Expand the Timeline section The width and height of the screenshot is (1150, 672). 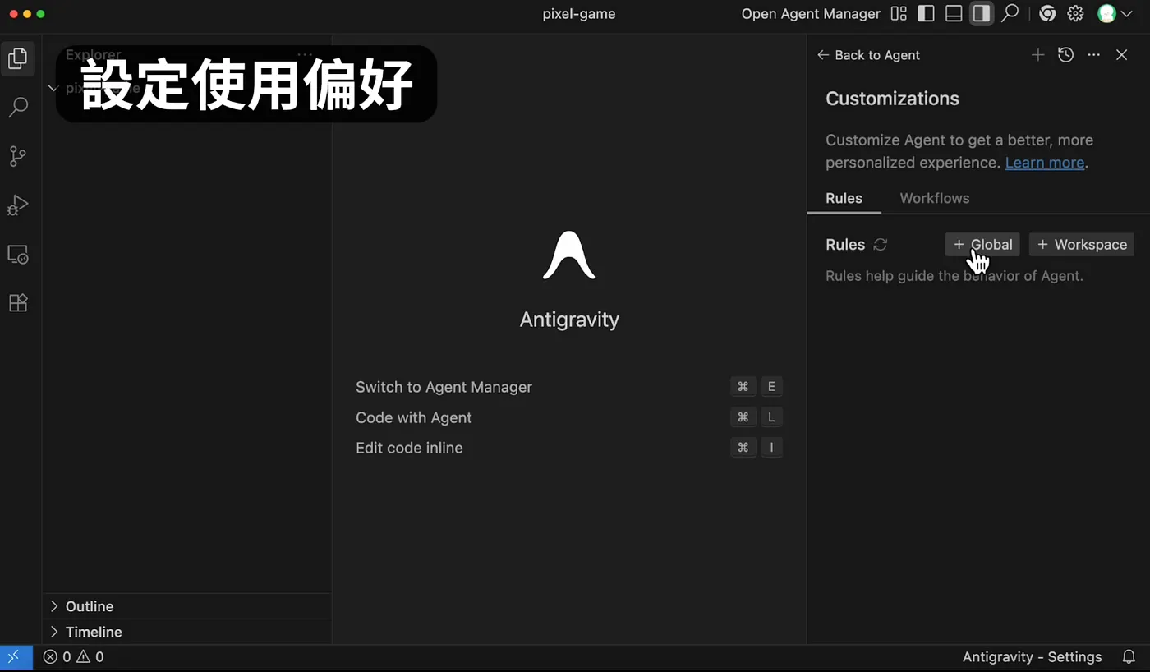(x=186, y=632)
